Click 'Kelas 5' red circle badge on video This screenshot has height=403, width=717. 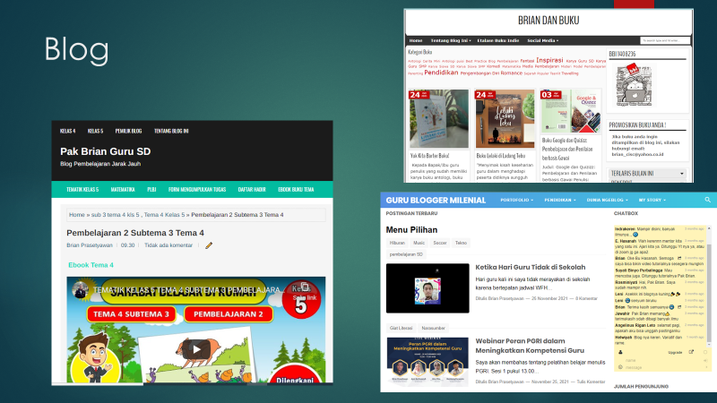coord(301,299)
